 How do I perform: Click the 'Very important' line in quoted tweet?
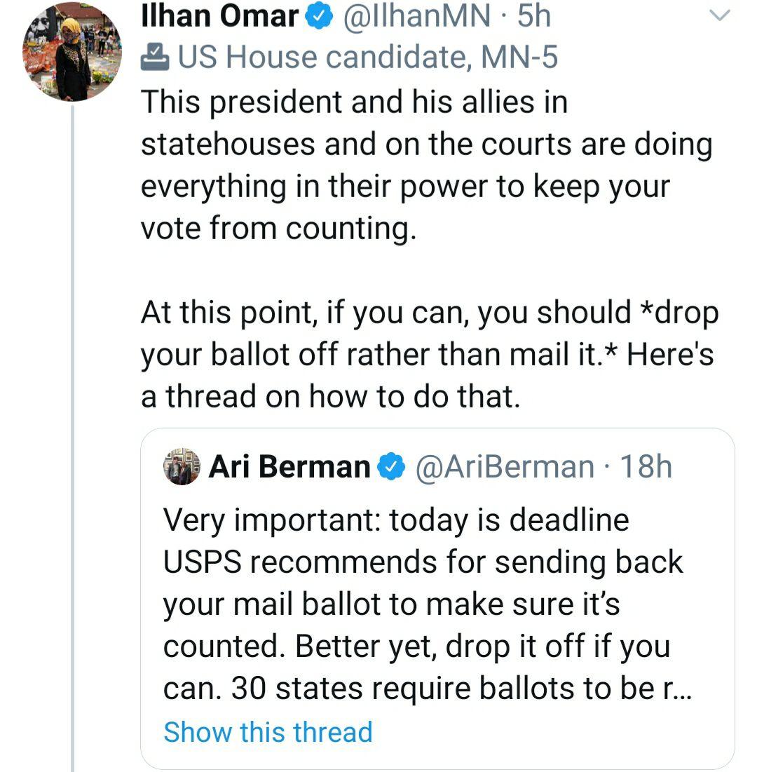click(x=396, y=520)
